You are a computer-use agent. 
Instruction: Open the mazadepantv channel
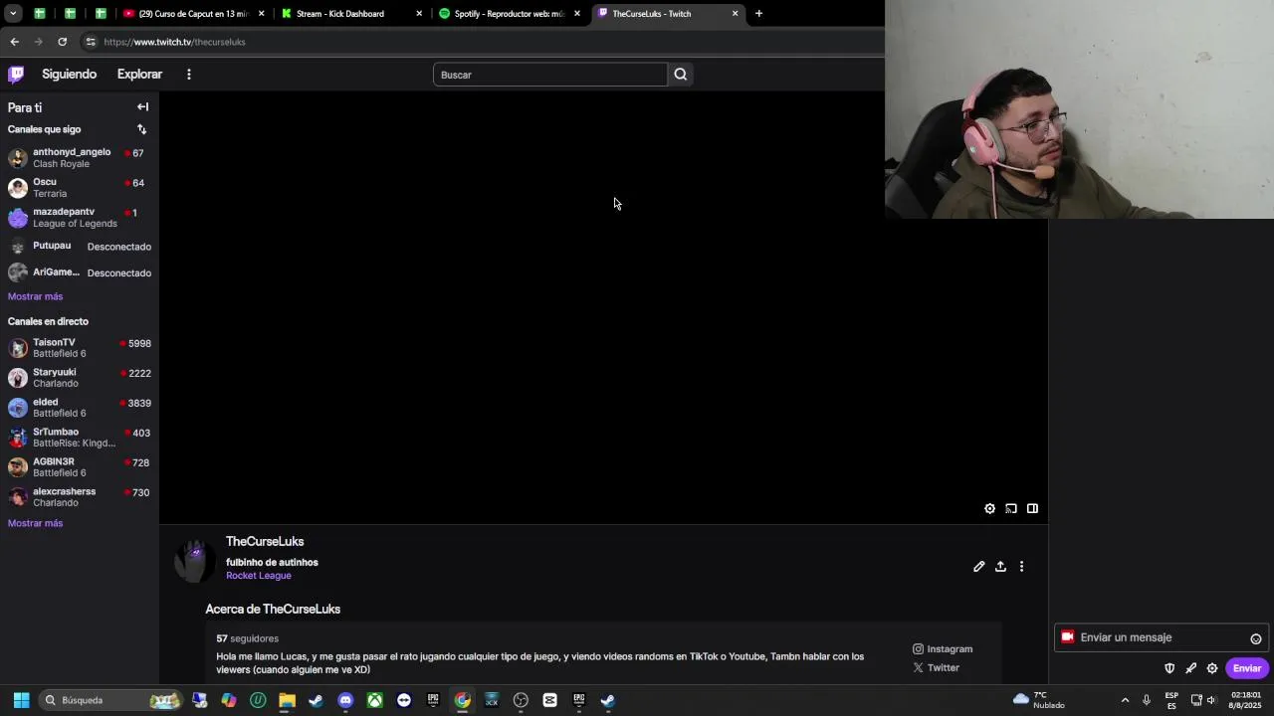point(79,217)
